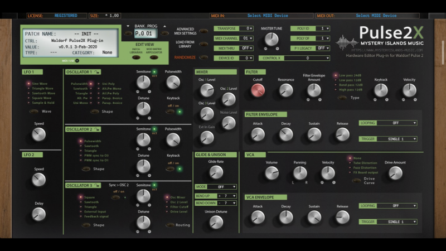
Task: Open the MIDI Channel dropdown
Action: click(x=234, y=38)
